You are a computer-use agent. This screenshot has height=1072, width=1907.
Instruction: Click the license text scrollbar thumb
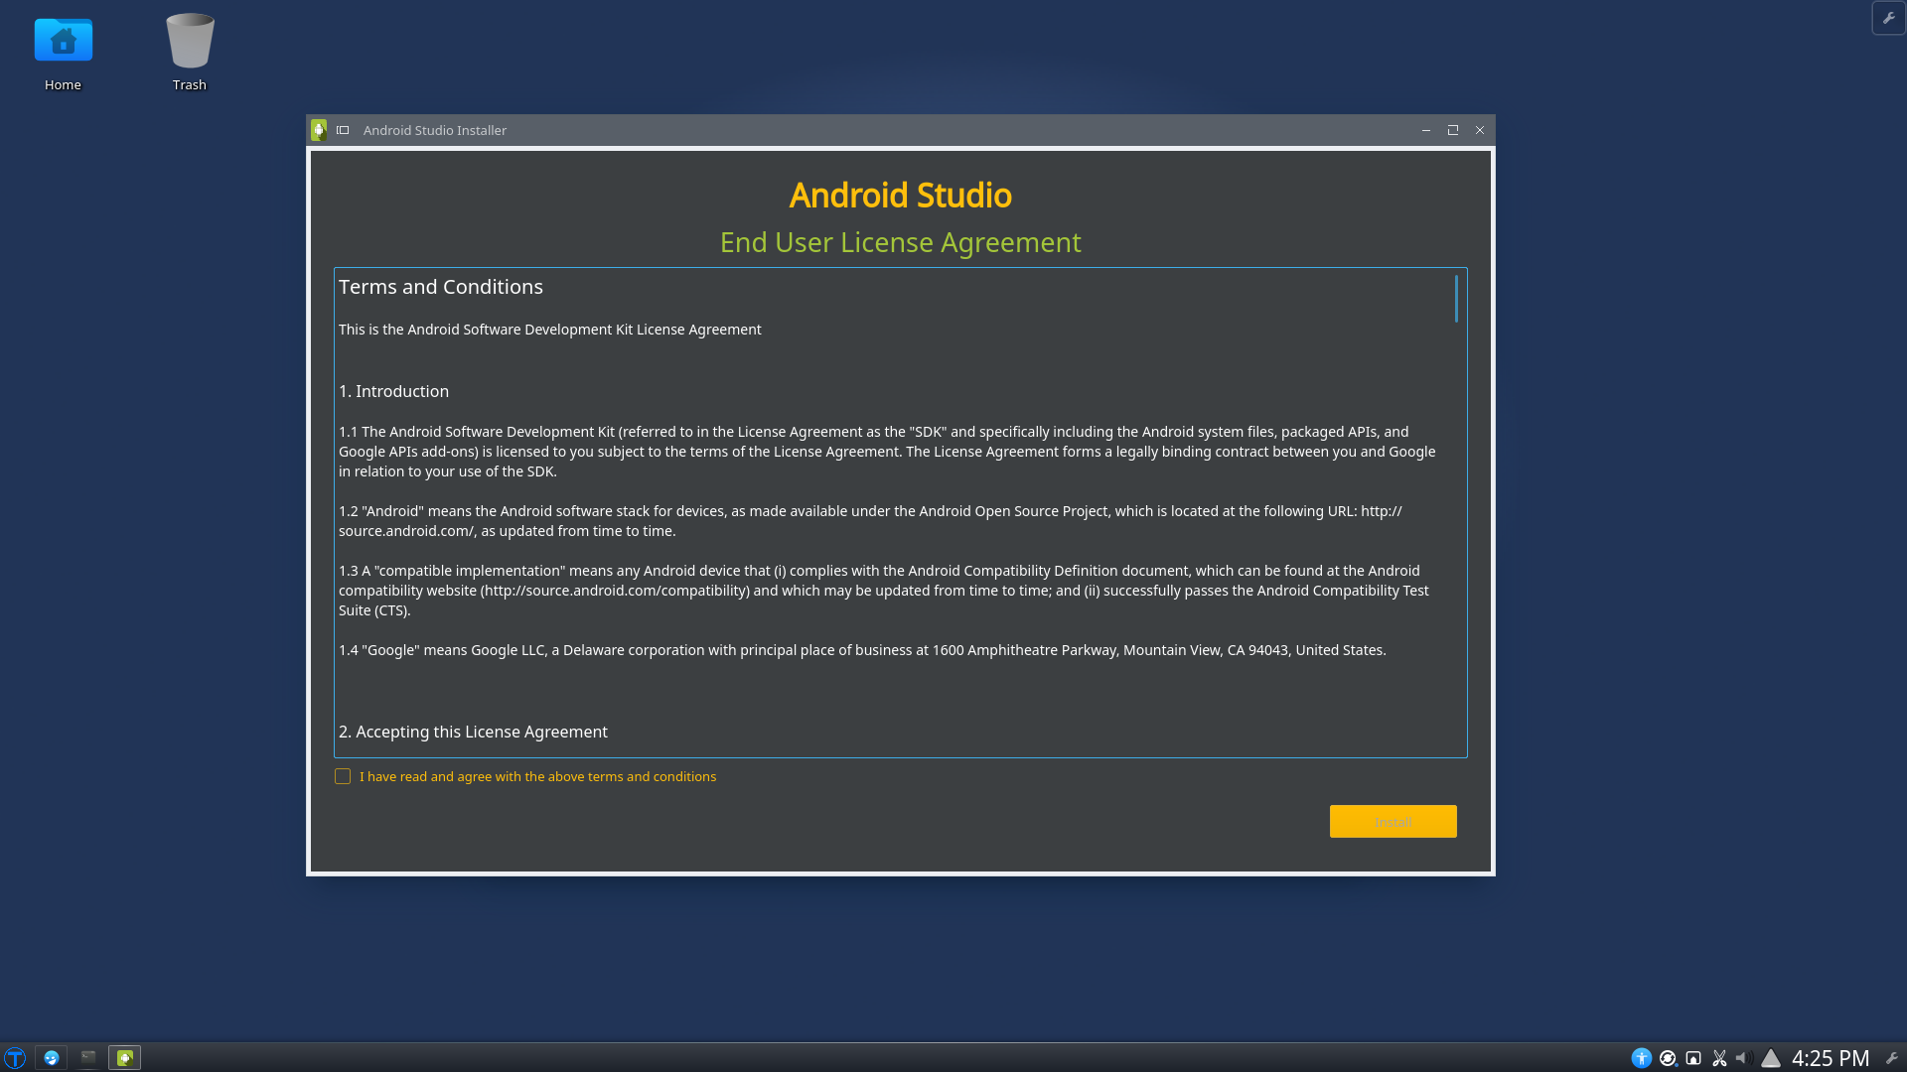coord(1456,299)
